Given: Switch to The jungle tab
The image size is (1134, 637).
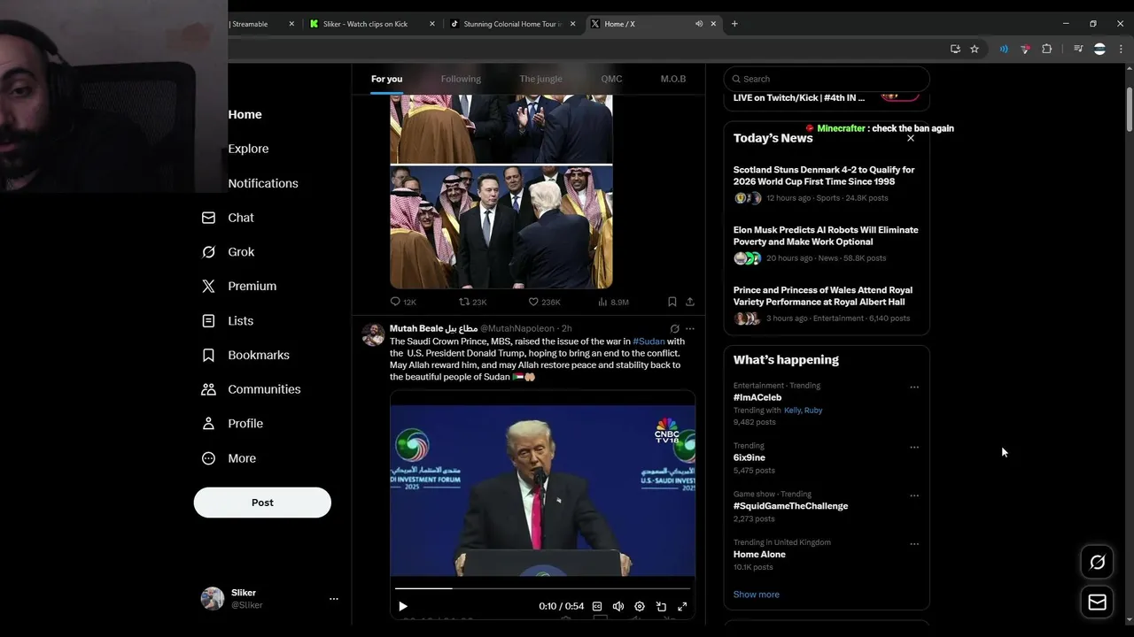Looking at the screenshot, I should tap(540, 79).
